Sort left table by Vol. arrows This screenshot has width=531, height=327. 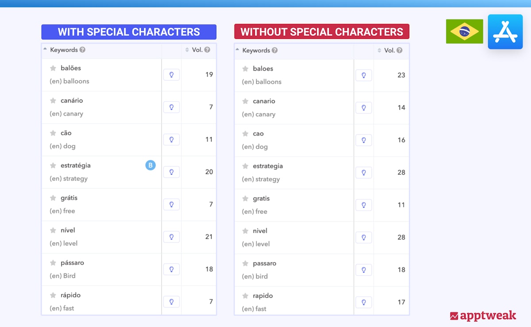pos(187,50)
